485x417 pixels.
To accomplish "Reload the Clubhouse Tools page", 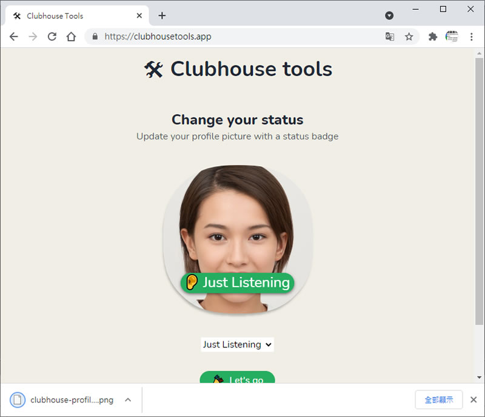I will tap(52, 36).
